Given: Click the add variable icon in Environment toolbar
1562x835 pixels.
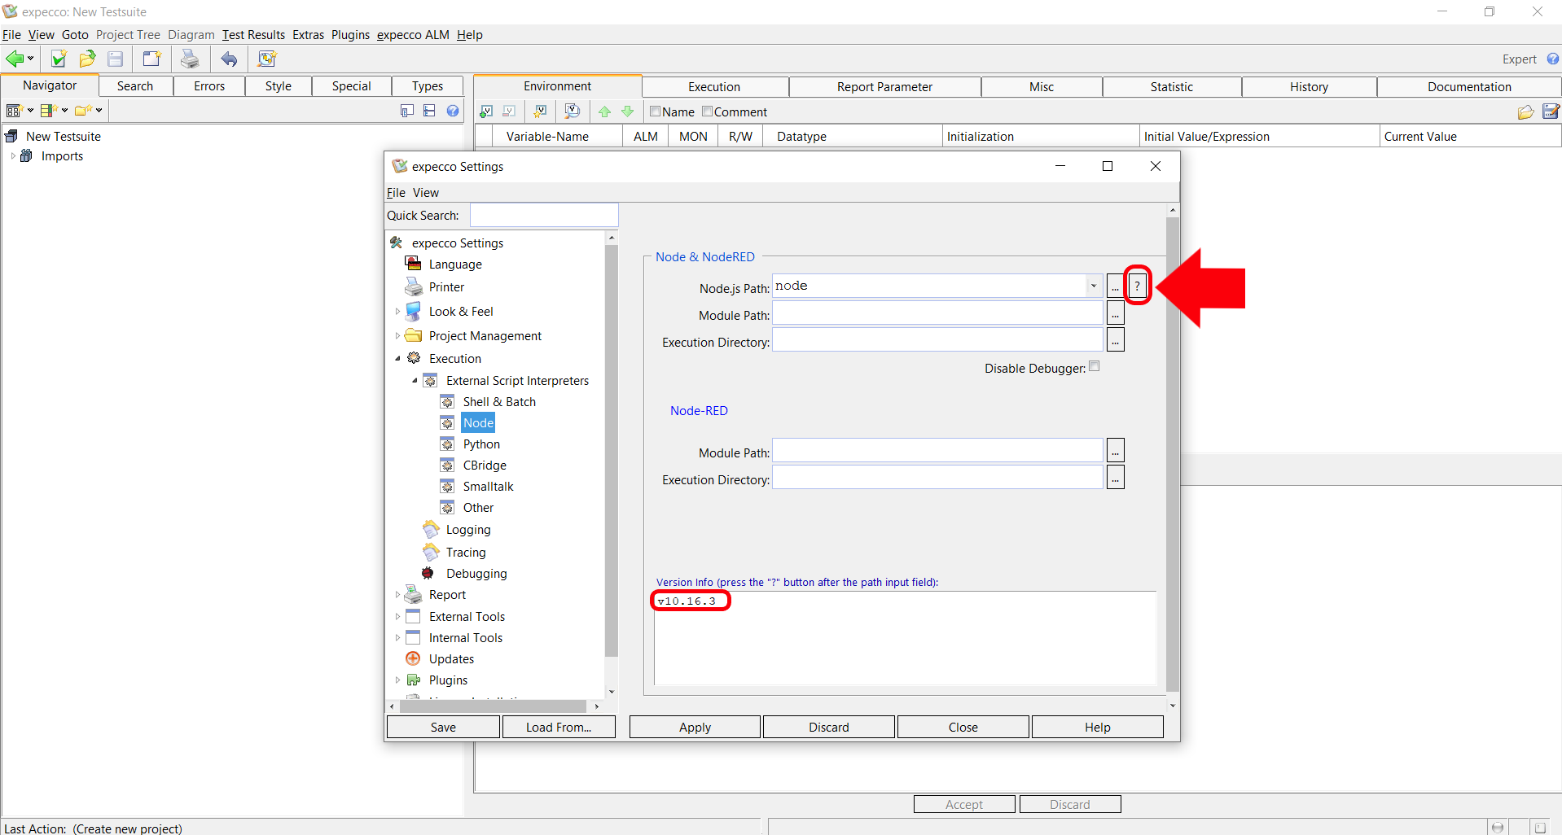Looking at the screenshot, I should click(x=486, y=111).
